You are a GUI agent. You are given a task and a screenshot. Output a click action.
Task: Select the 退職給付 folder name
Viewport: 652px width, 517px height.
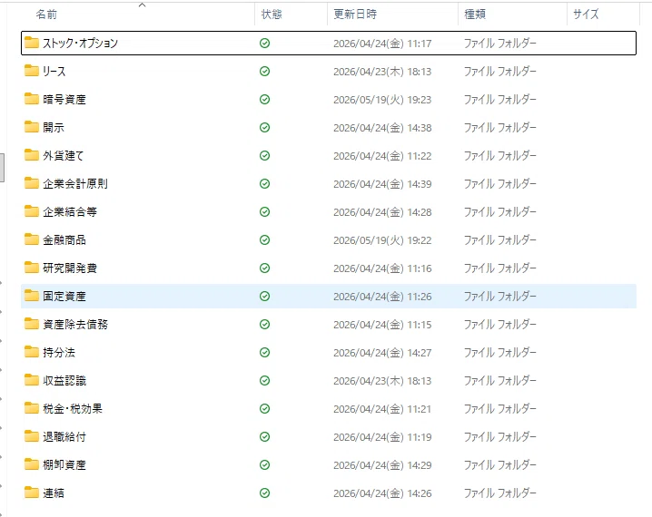pos(64,437)
